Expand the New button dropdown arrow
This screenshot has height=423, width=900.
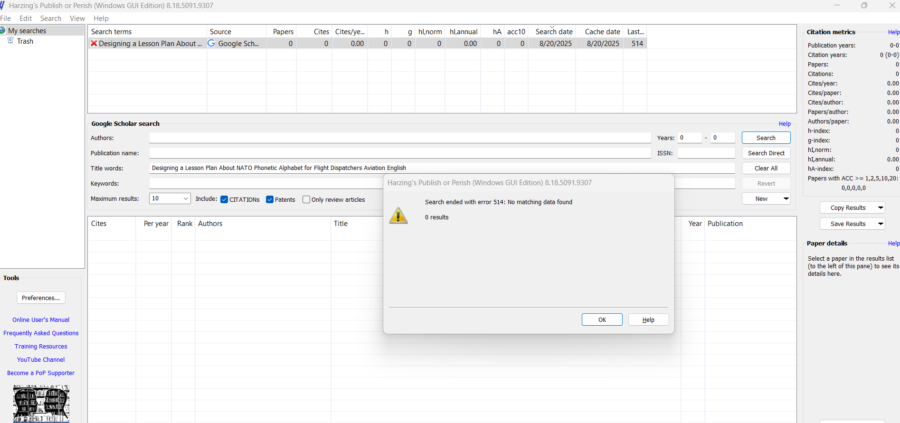click(x=786, y=199)
